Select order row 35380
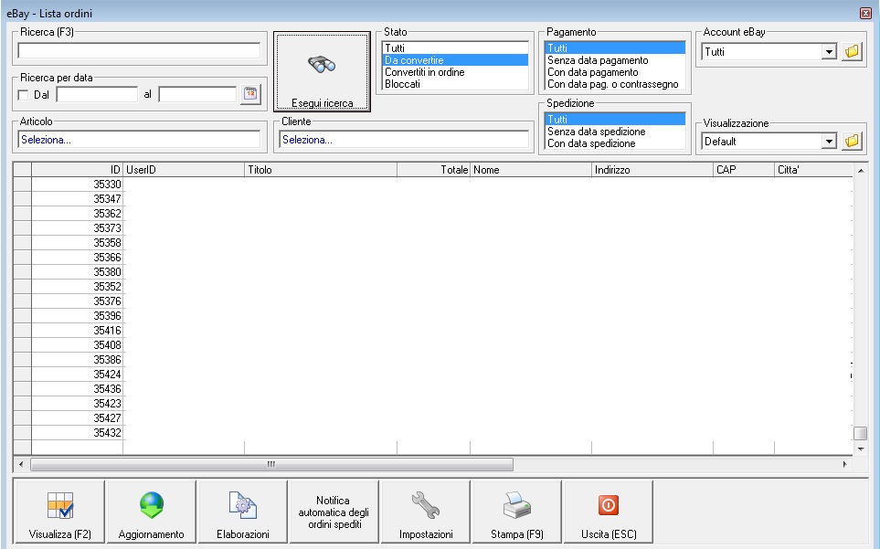Image resolution: width=880 pixels, height=549 pixels. tap(78, 271)
